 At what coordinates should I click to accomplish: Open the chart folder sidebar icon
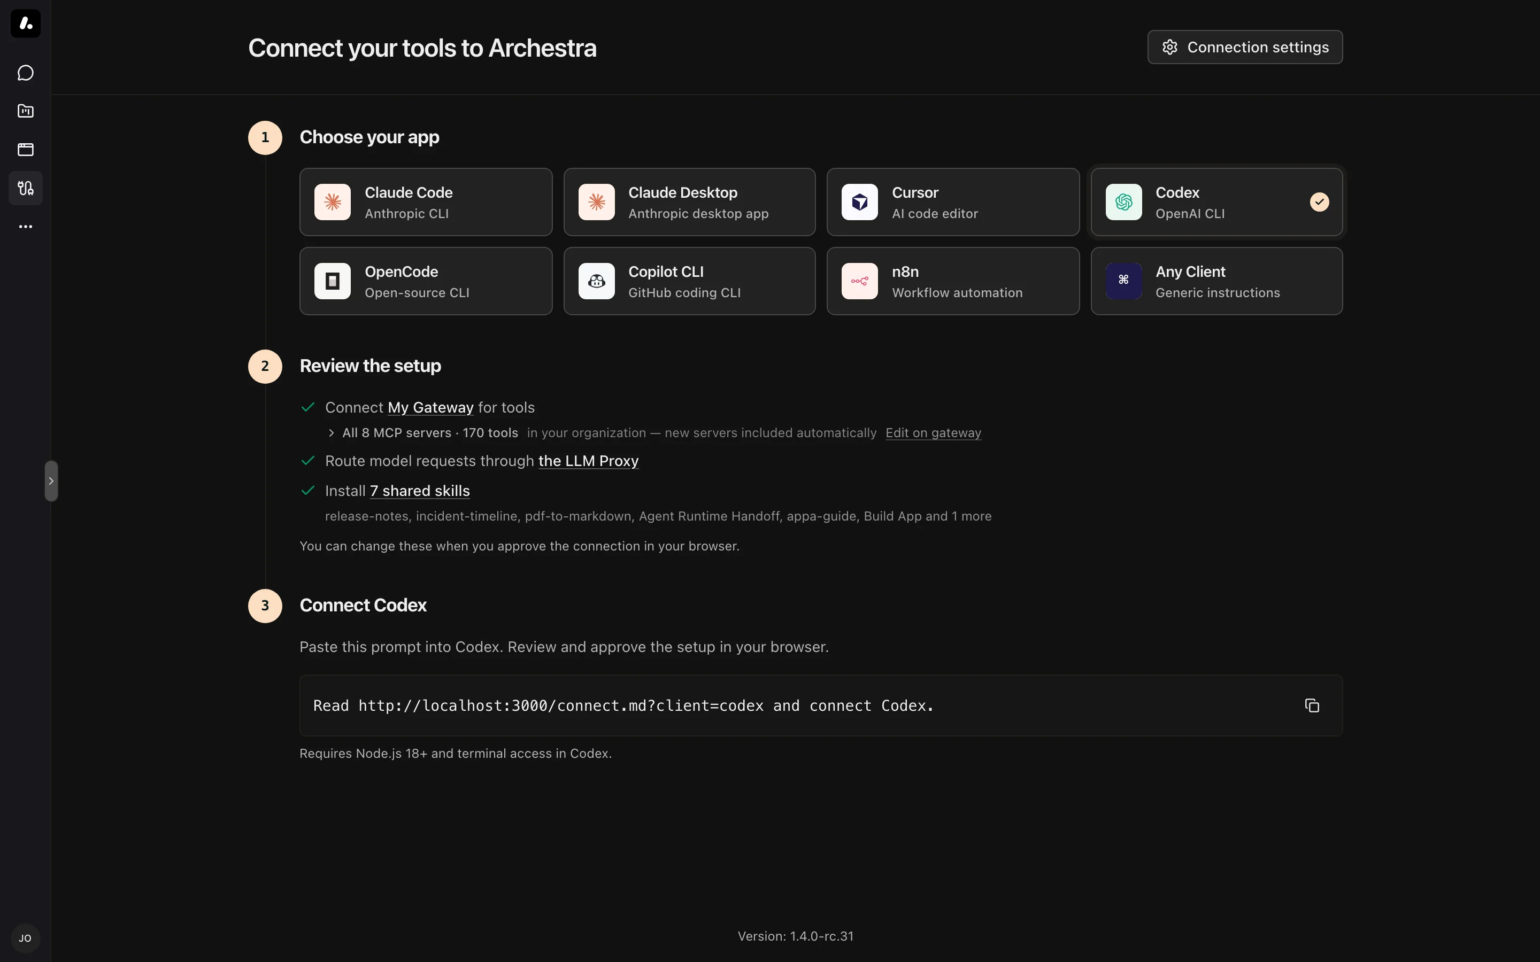(x=26, y=111)
